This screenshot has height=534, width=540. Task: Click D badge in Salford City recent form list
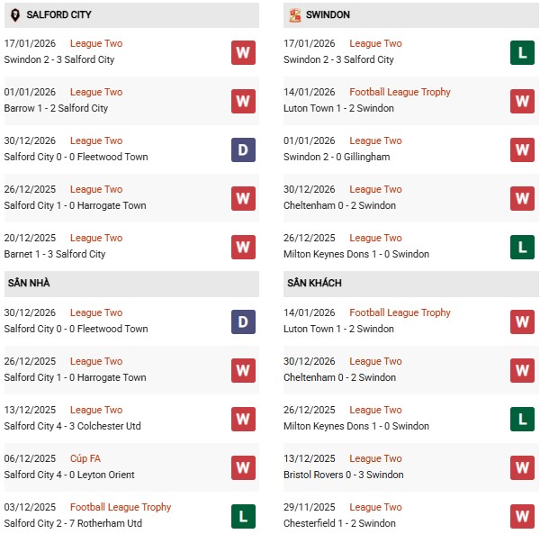(x=243, y=149)
